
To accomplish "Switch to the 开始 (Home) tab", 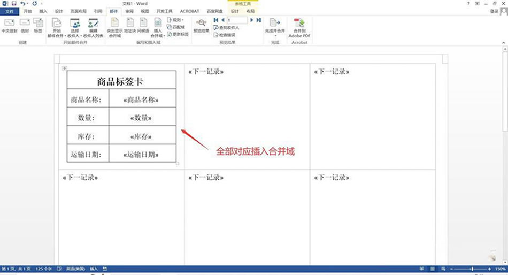I will click(x=28, y=11).
